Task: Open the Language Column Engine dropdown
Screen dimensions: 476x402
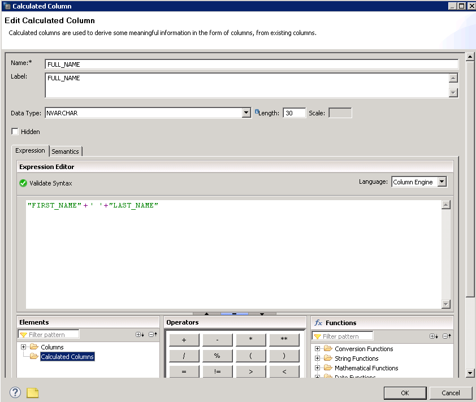Action: pyautogui.click(x=442, y=181)
